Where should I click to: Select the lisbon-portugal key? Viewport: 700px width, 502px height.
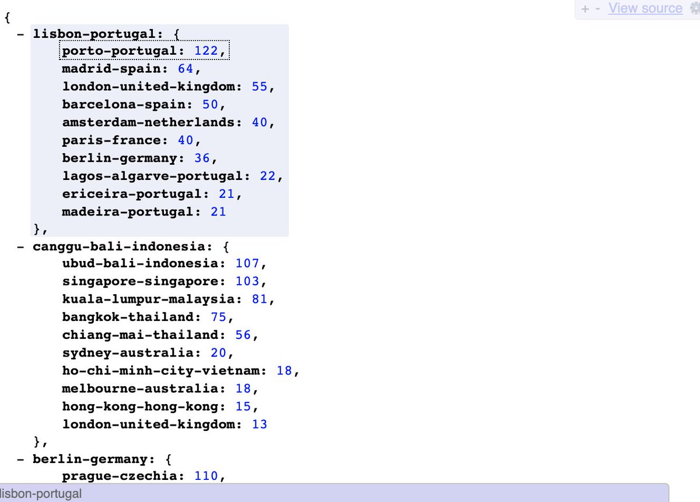(94, 34)
